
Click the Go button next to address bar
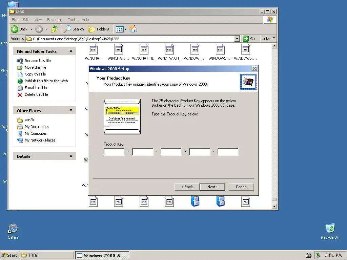249,39
